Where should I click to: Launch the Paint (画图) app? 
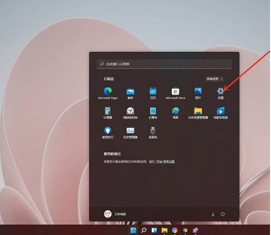[176, 113]
